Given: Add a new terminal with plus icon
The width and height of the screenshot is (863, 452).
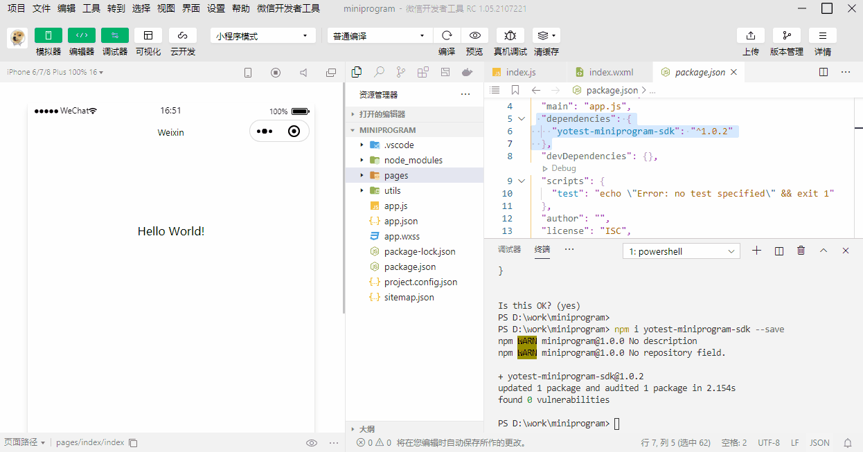Looking at the screenshot, I should point(756,251).
